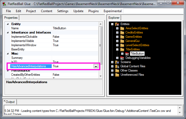The width and height of the screenshot is (186, 119).
Task: Open the HasAdvancedInterpolations value dropdown
Action: pos(96,66)
